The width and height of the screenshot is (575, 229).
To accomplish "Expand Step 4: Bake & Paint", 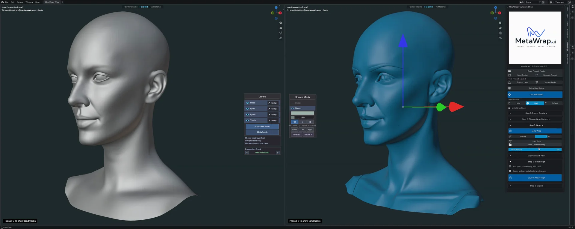I will [x=535, y=156].
